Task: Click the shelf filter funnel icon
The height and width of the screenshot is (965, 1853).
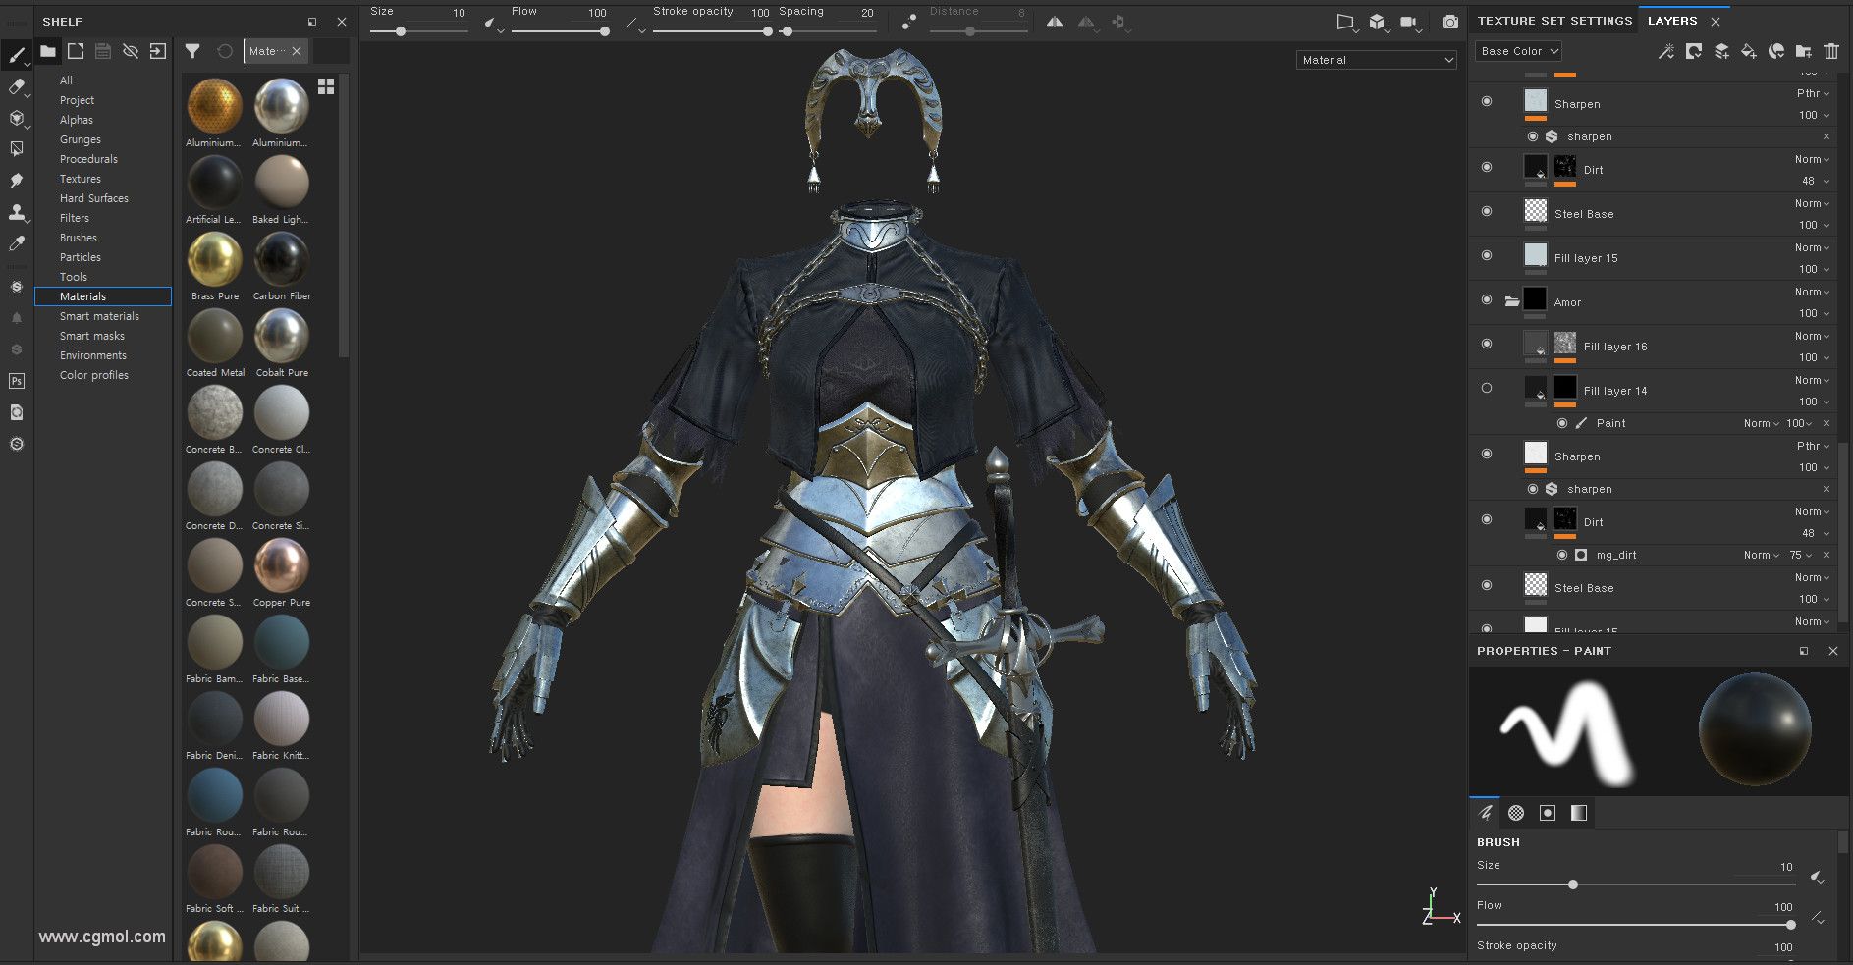Action: (x=193, y=51)
